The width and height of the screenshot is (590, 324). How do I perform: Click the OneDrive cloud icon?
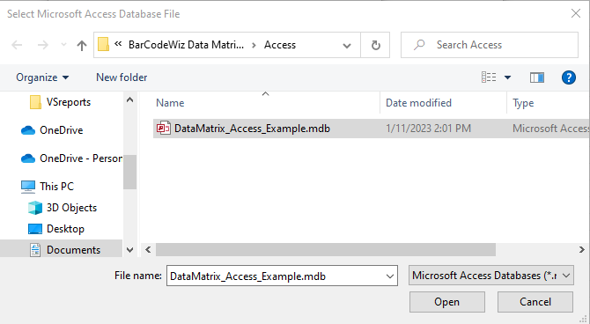(28, 130)
